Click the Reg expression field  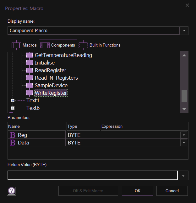tap(140, 135)
